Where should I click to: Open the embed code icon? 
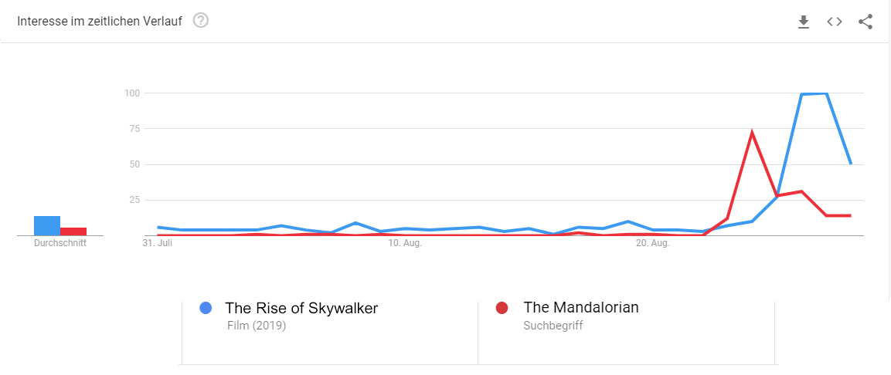[x=835, y=22]
